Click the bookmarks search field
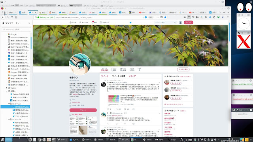Image resolution: width=253 pixels, height=142 pixels. coord(16,29)
